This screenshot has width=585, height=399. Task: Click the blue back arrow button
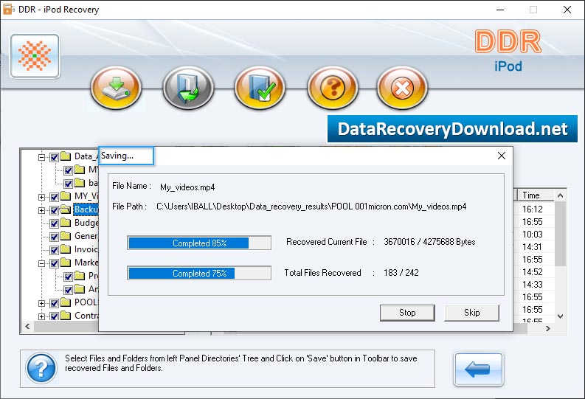478,369
